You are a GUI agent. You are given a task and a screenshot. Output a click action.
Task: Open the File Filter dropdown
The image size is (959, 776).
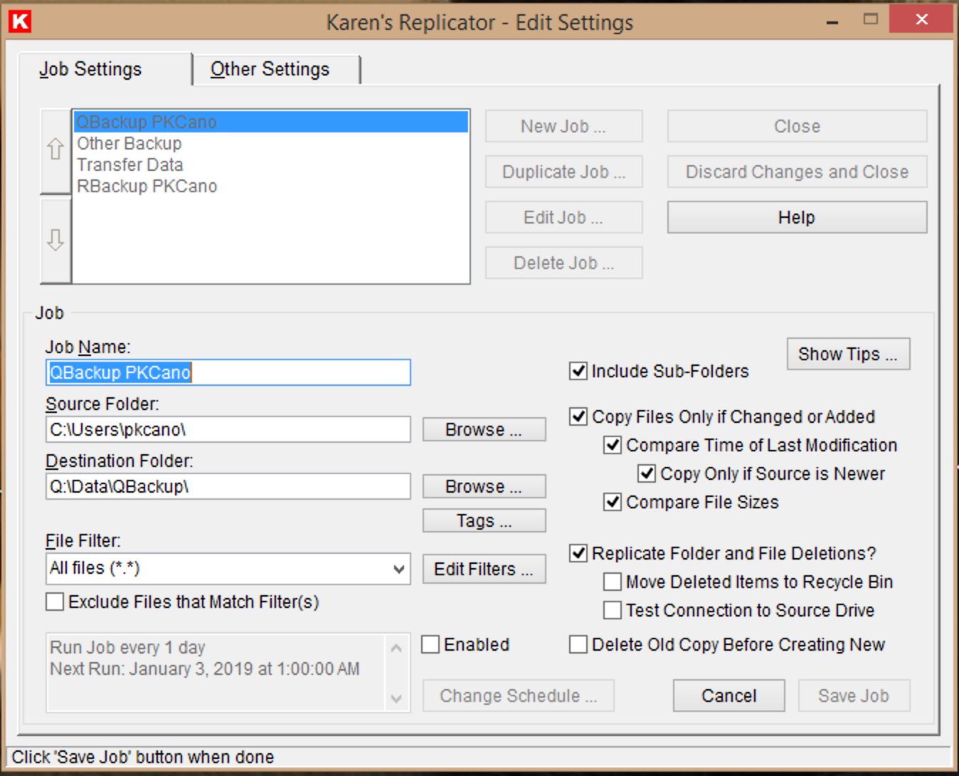pyautogui.click(x=398, y=569)
